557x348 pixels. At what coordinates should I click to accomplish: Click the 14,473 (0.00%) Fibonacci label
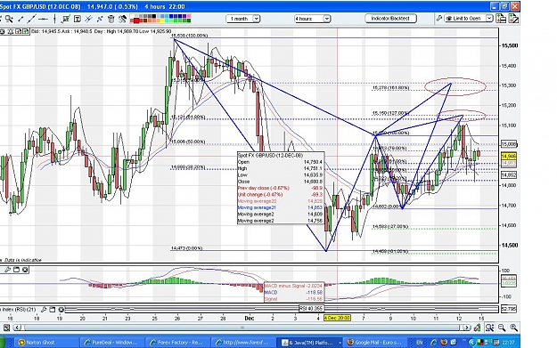click(x=186, y=248)
